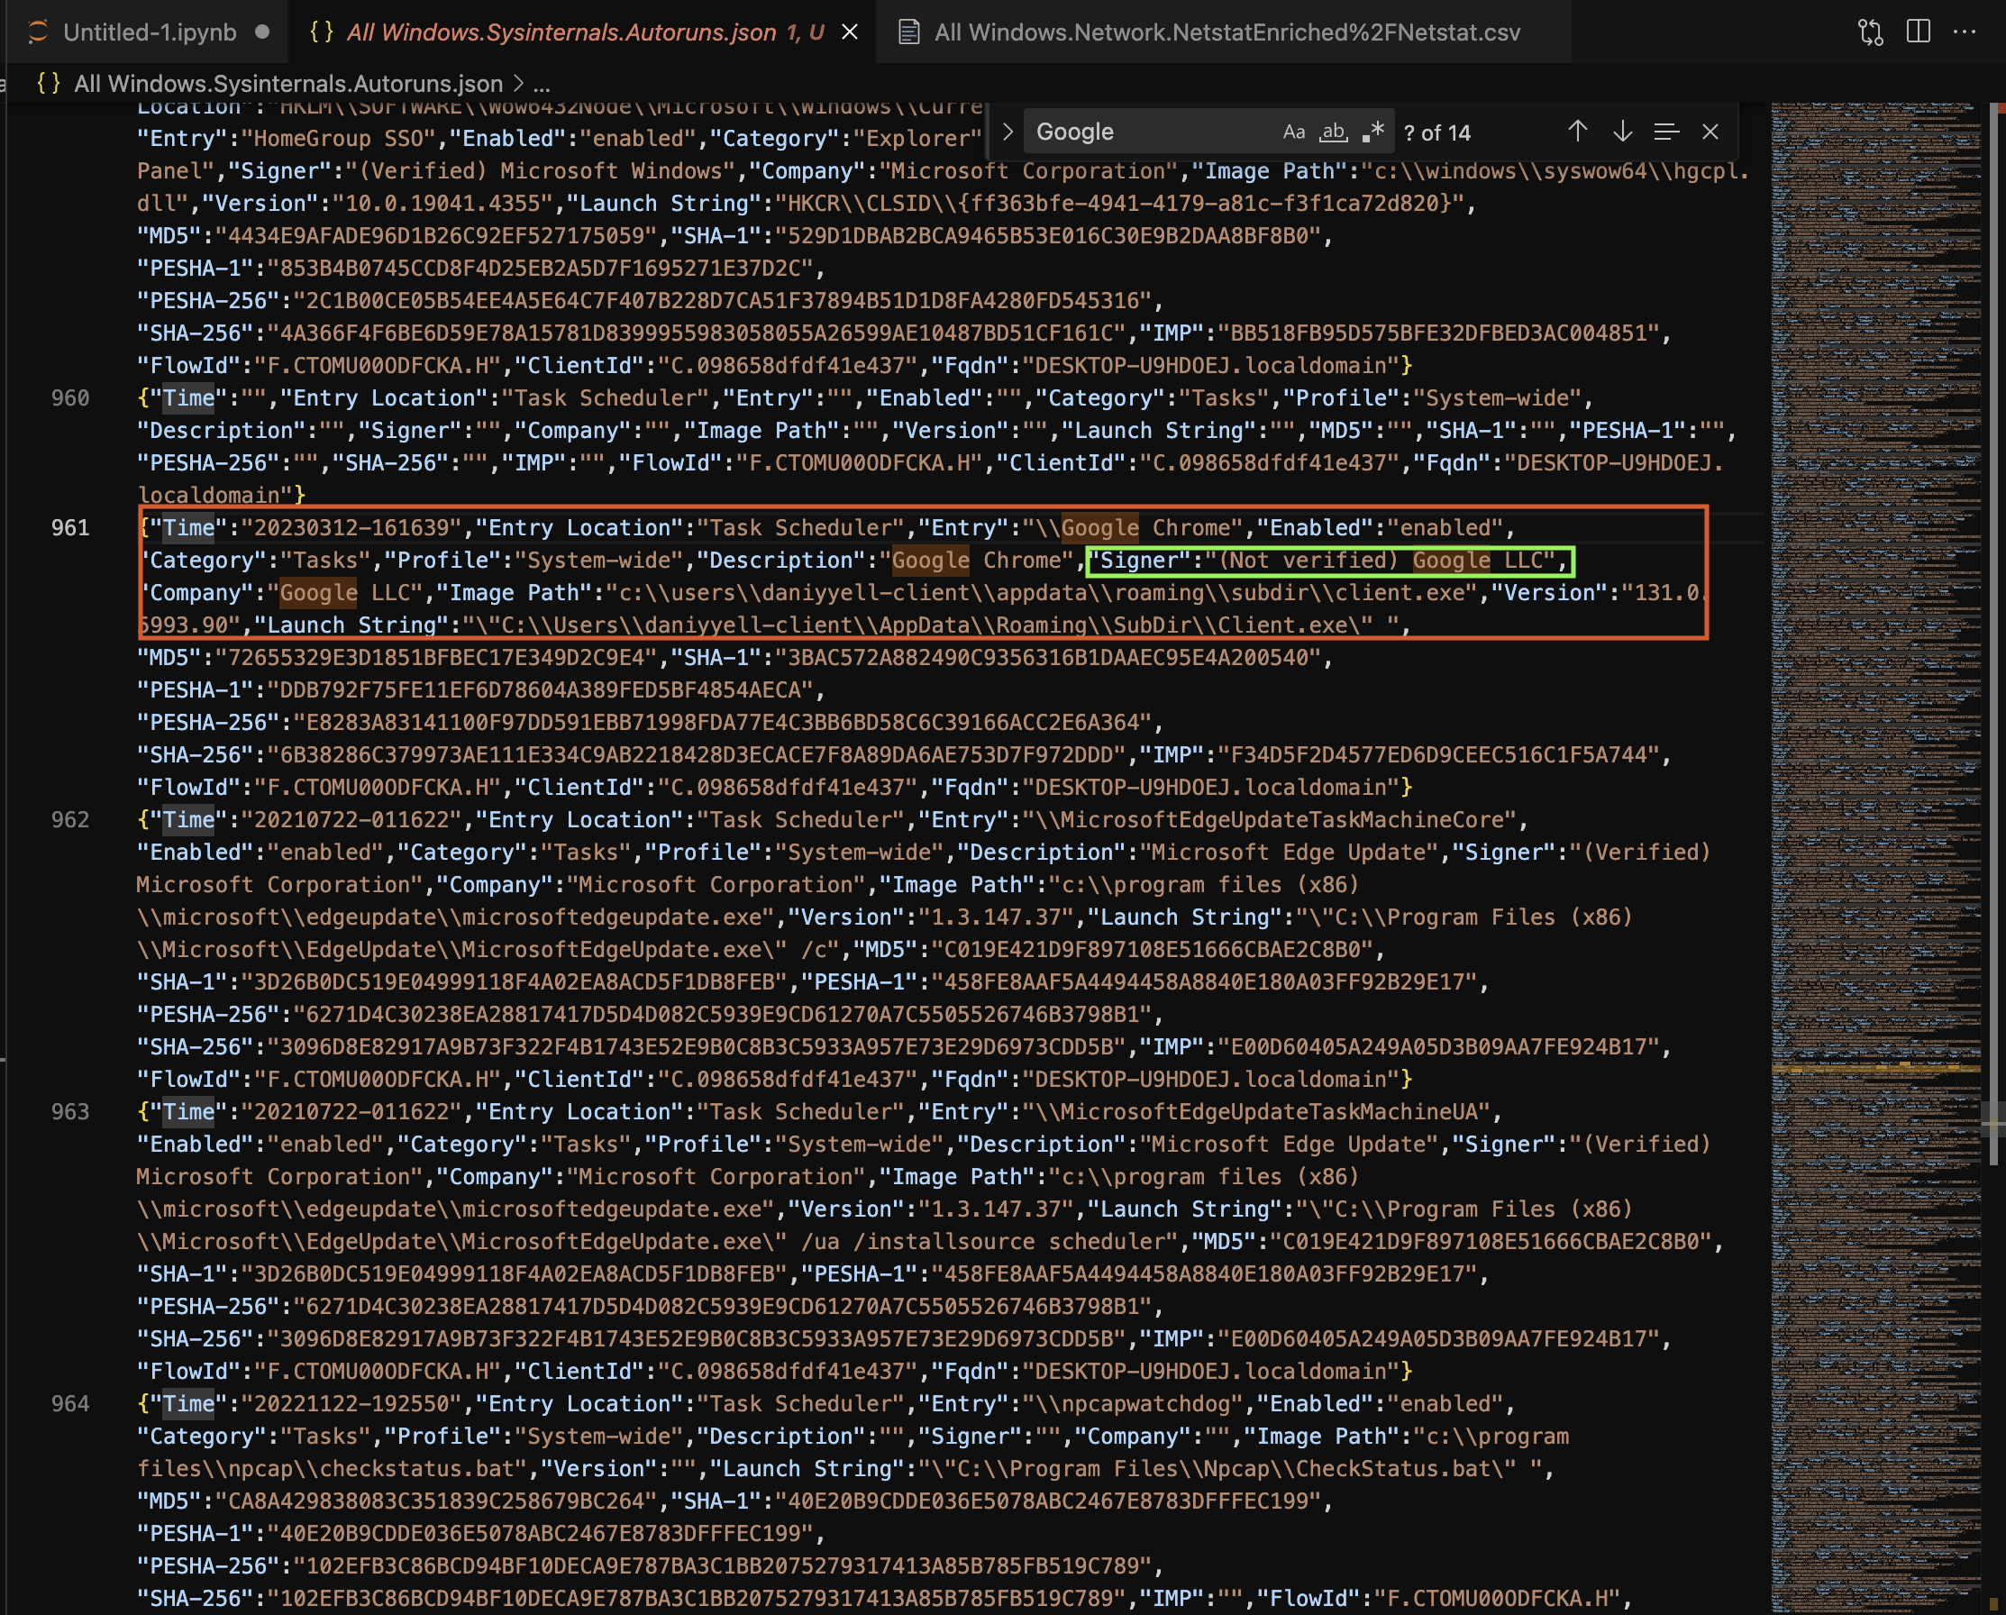Screen dimensions: 2006x1615
Task: Click line number 962 in the gutter
Action: point(70,819)
